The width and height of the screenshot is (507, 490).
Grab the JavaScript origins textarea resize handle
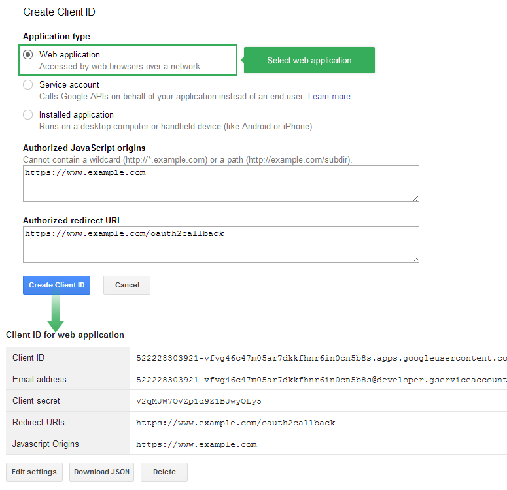click(x=416, y=199)
